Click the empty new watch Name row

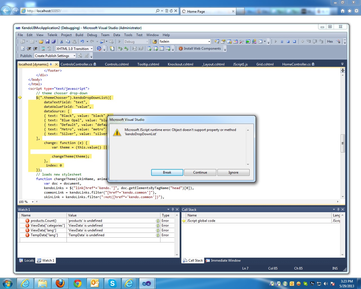point(43,240)
